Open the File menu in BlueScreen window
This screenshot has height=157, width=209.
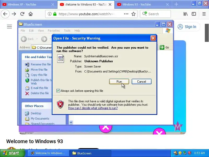(23, 31)
